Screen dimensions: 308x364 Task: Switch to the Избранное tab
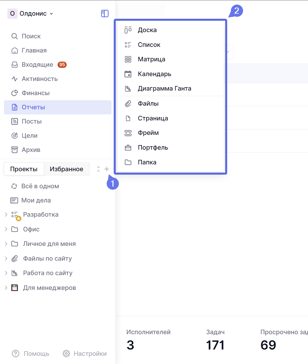point(66,169)
